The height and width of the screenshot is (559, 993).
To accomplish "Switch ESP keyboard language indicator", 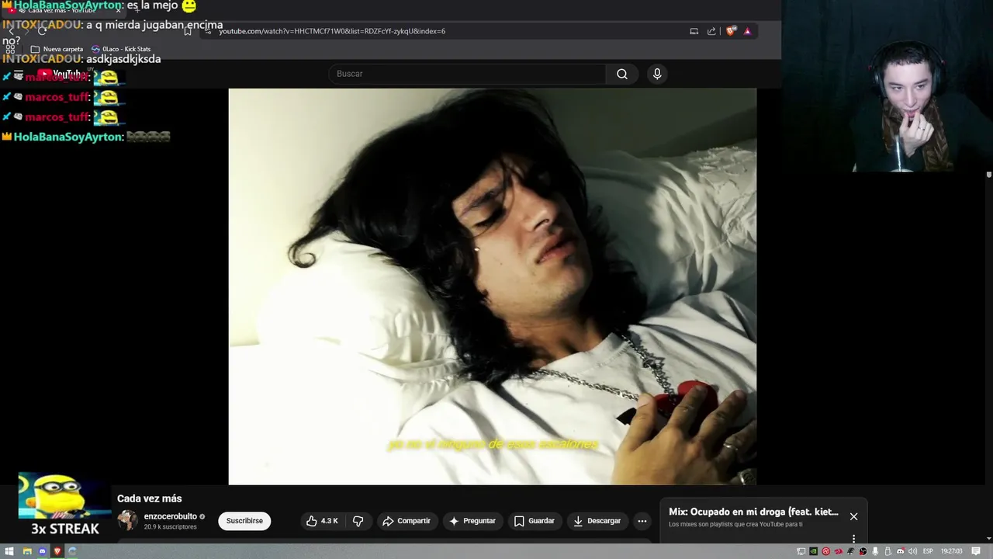I will 928,551.
